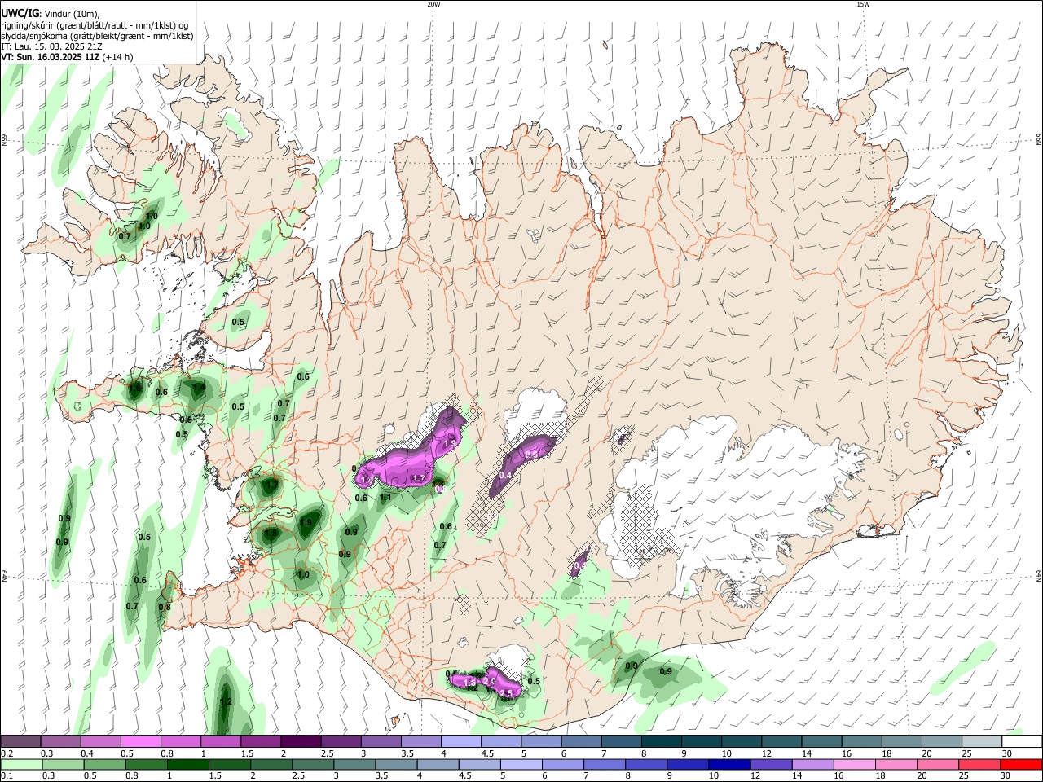Select the crimson rain swatch labeled 25
This screenshot has width=1043, height=782.
pyautogui.click(x=980, y=764)
